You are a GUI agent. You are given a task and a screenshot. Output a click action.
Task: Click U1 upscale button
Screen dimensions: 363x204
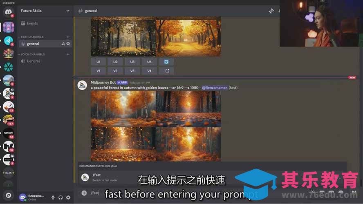99,62
